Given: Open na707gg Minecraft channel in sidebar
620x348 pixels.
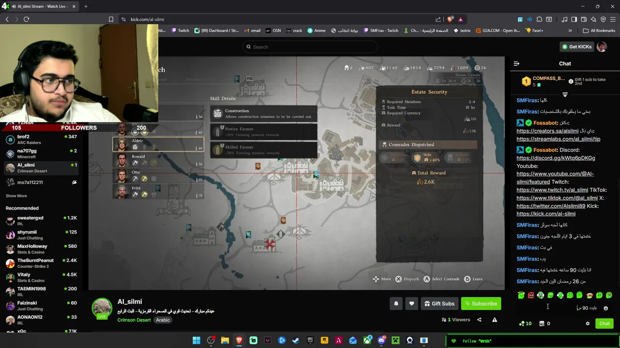Looking at the screenshot, I should pos(41,154).
